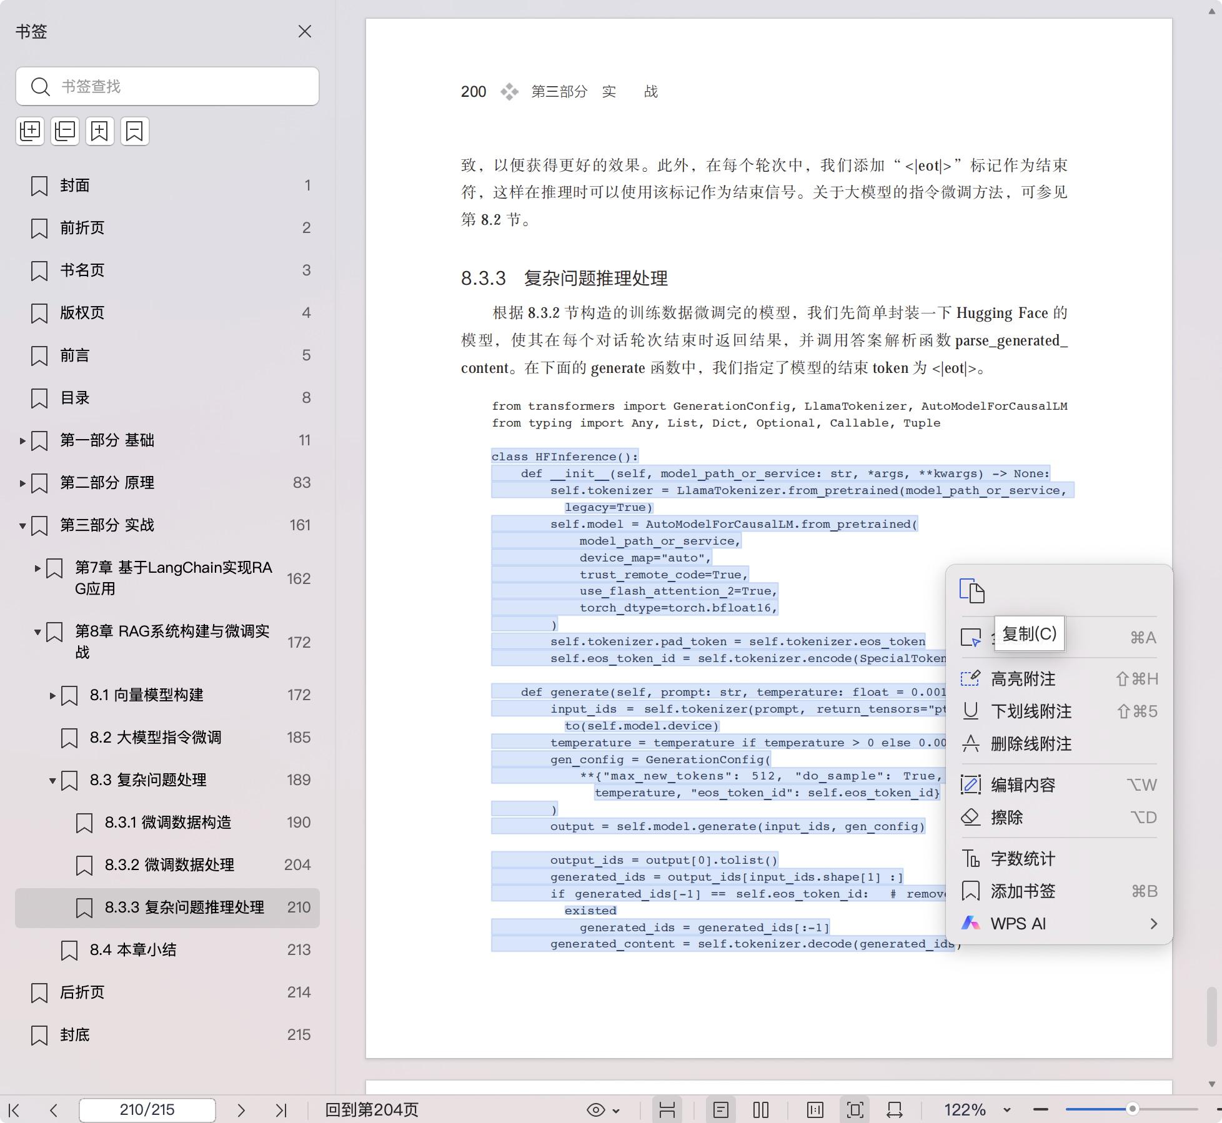Click the actual size icon in status bar
Image resolution: width=1222 pixels, height=1123 pixels.
pyautogui.click(x=815, y=1110)
